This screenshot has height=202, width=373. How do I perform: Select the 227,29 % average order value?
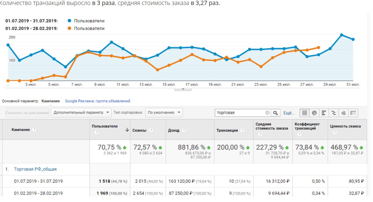coord(270,147)
